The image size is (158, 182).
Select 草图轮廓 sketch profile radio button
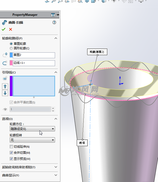[11, 44]
